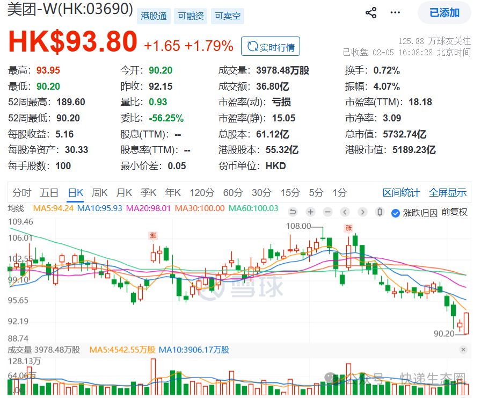Open the 区间统计 link

tap(401, 193)
